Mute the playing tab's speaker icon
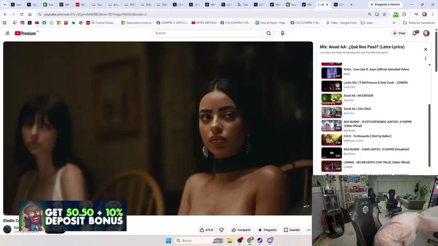 (322, 5)
